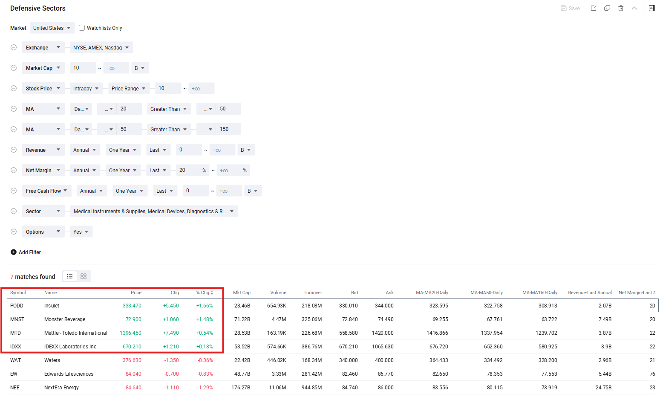Sort results by the Turnover column header
The image size is (660, 400).
(x=313, y=293)
